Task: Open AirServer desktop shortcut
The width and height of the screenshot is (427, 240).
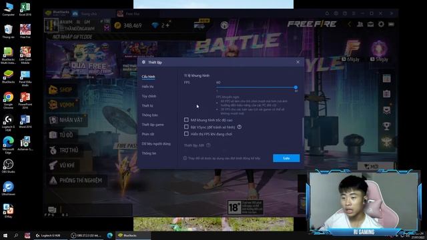Action: point(25,144)
